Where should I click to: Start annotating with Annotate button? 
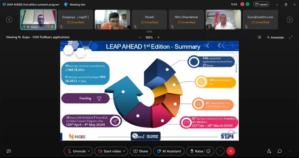pyautogui.click(x=275, y=37)
